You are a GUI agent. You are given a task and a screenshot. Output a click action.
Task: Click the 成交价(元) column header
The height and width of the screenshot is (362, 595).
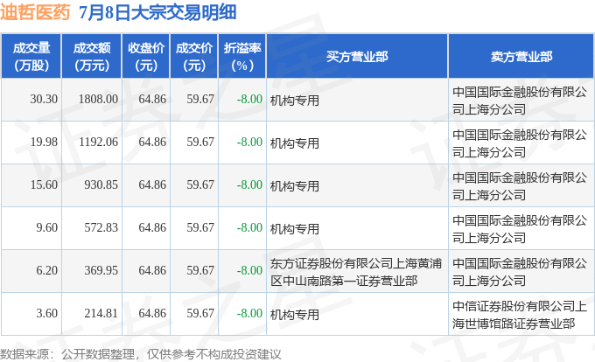pos(194,57)
